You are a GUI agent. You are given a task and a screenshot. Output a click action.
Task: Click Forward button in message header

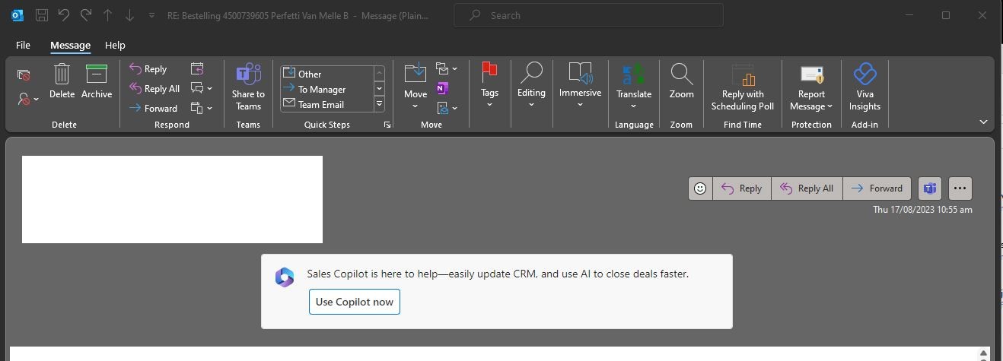877,188
